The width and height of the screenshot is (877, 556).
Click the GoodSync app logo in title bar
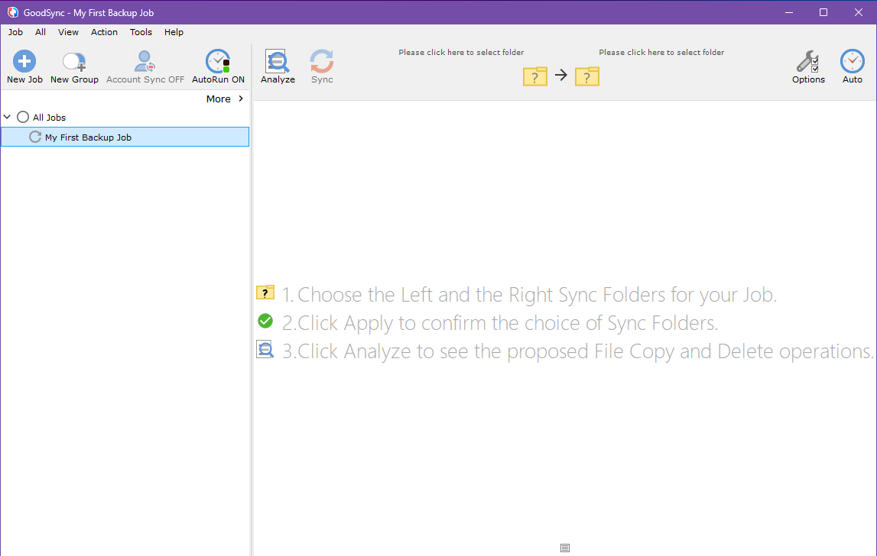point(12,12)
